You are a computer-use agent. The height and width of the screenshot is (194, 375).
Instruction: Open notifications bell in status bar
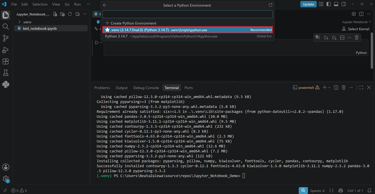click(370, 190)
